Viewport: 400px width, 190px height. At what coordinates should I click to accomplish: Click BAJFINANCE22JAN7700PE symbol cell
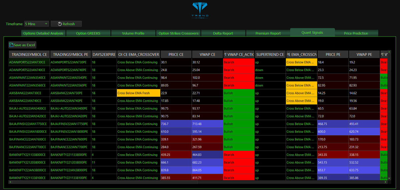click(x=70, y=147)
